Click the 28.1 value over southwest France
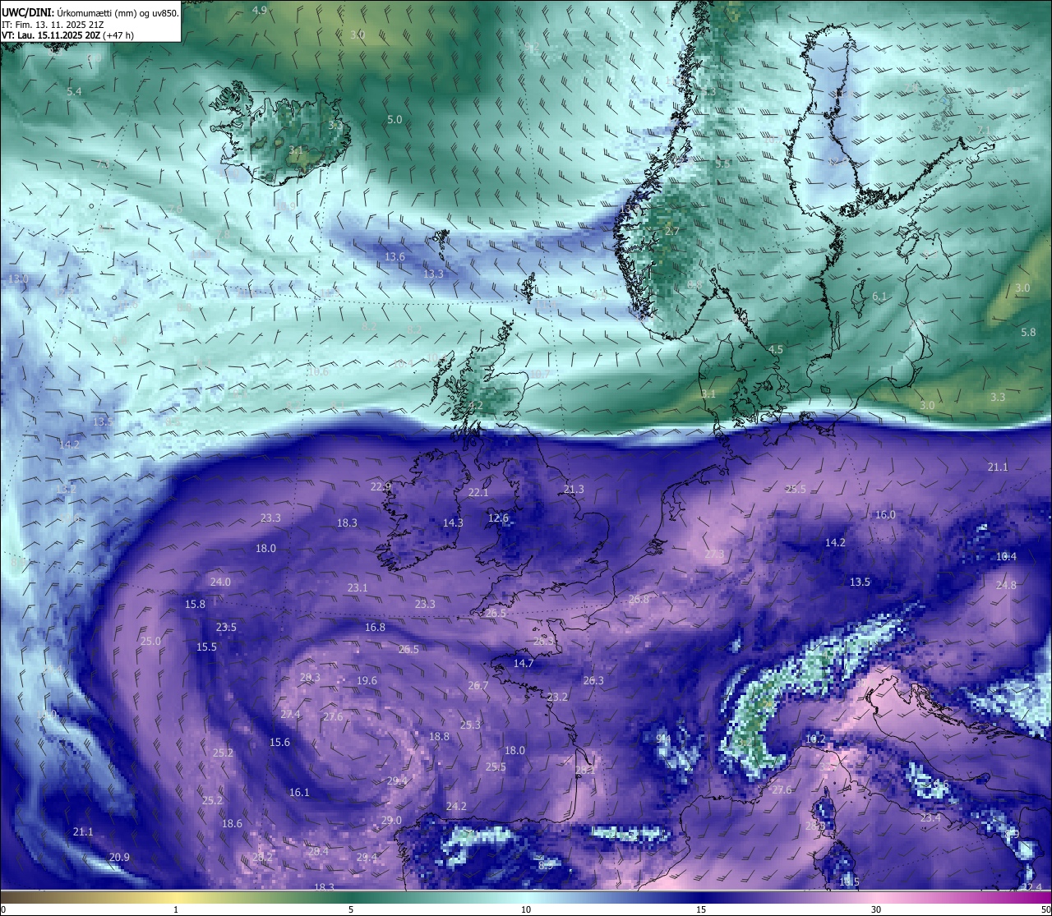 (x=585, y=770)
